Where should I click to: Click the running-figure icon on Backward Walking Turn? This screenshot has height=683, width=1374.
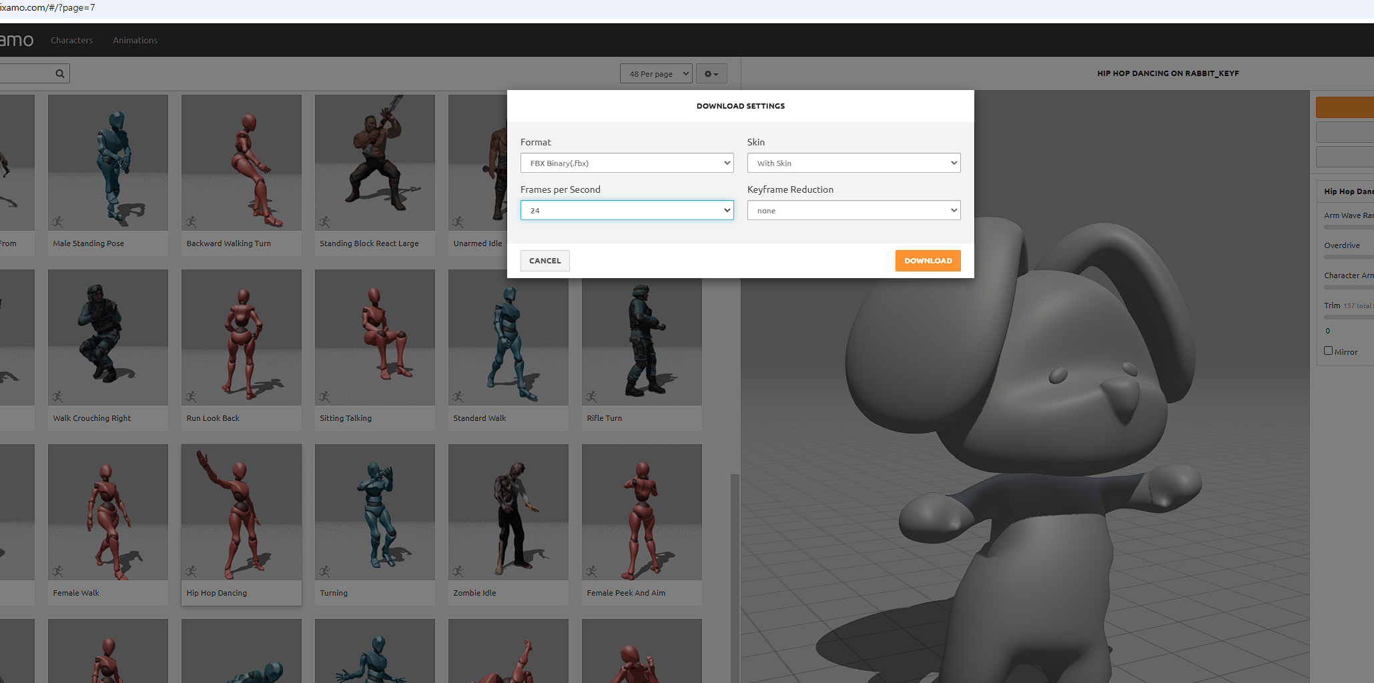(192, 221)
